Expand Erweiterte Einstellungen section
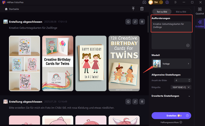 tap(189, 96)
